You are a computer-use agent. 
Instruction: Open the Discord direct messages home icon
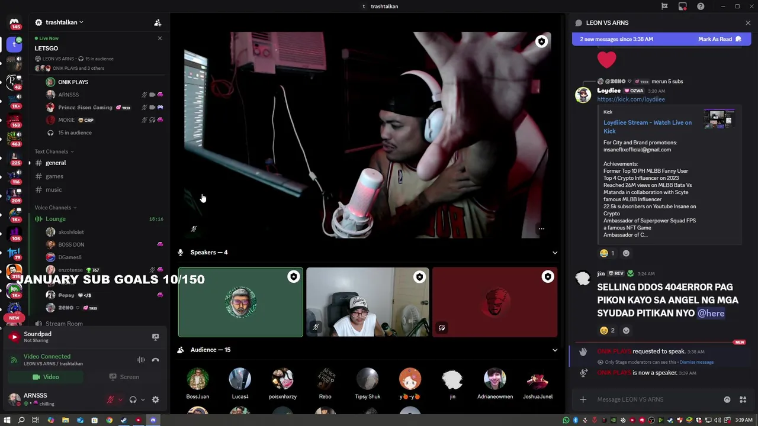[14, 24]
